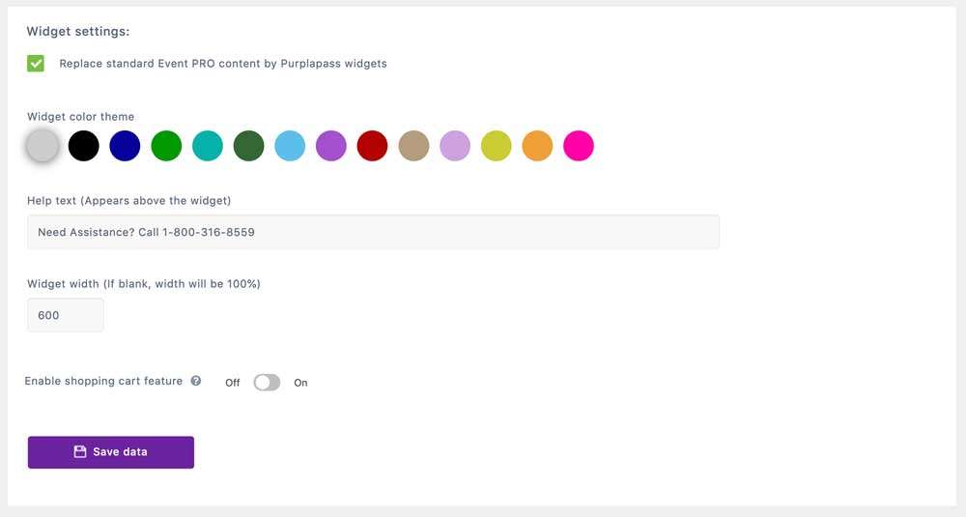Select the light gray color theme
966x517 pixels.
[x=43, y=146]
